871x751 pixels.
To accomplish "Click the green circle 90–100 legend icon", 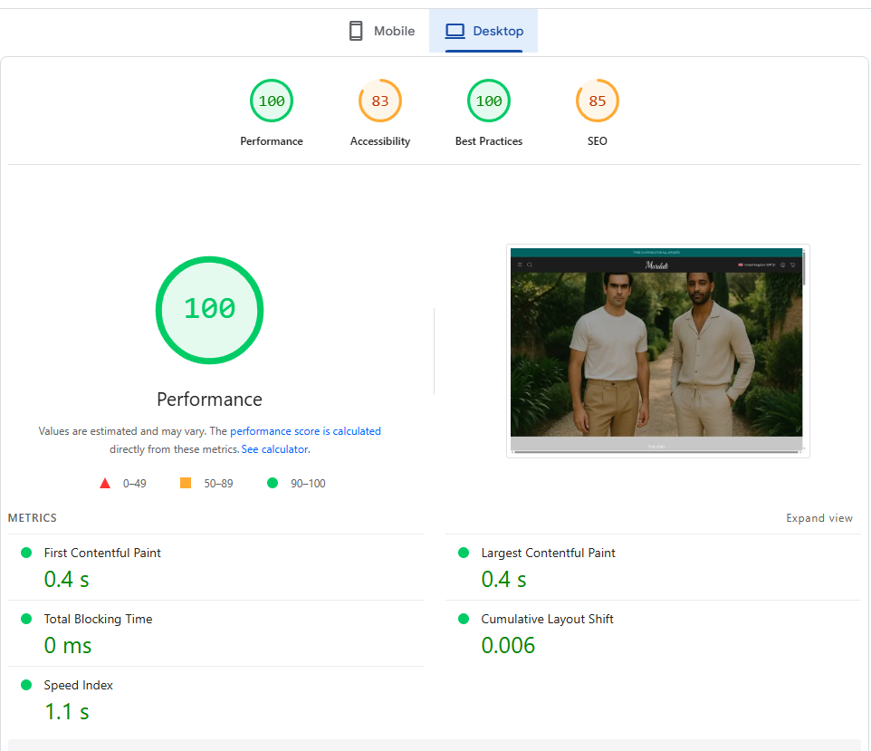I will tap(273, 484).
